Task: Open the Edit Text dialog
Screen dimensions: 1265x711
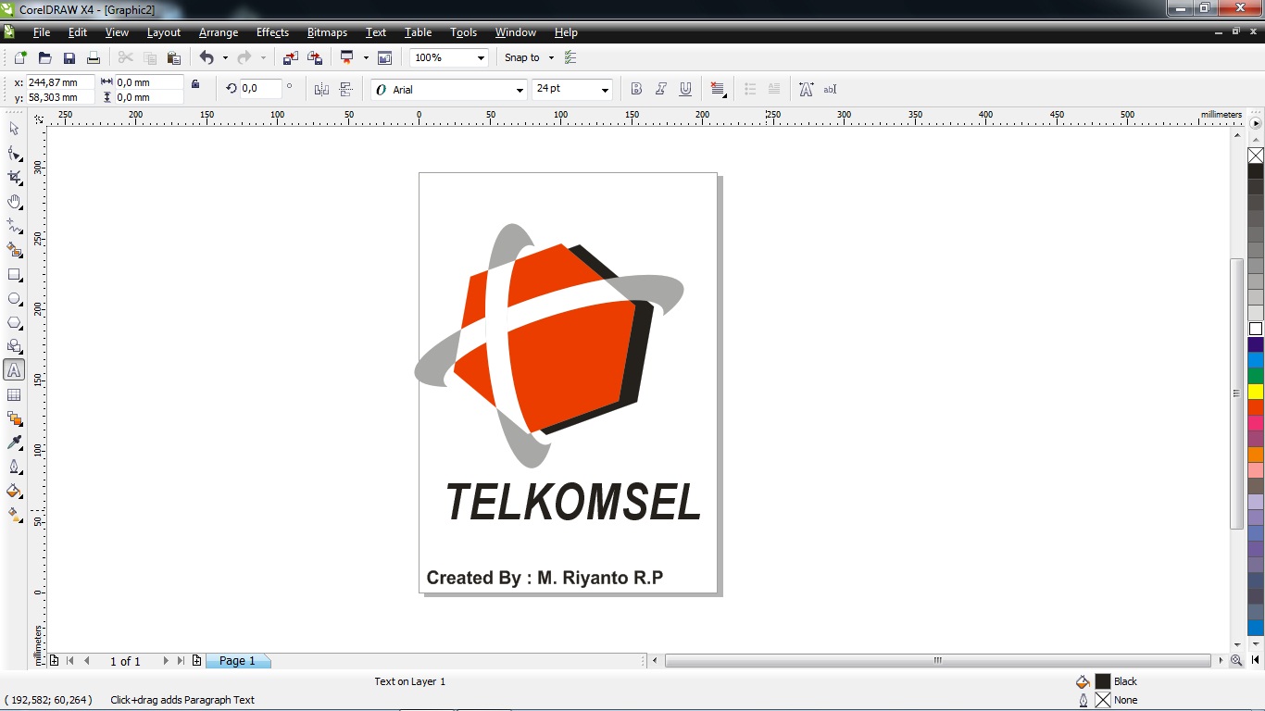Action: 830,89
